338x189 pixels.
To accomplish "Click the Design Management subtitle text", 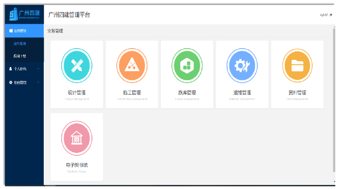I will [x=77, y=99].
